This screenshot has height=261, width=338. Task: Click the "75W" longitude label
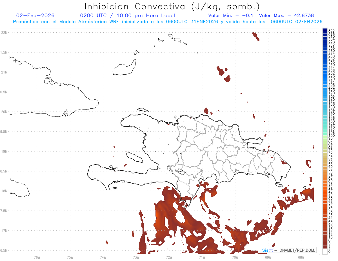(70, 257)
